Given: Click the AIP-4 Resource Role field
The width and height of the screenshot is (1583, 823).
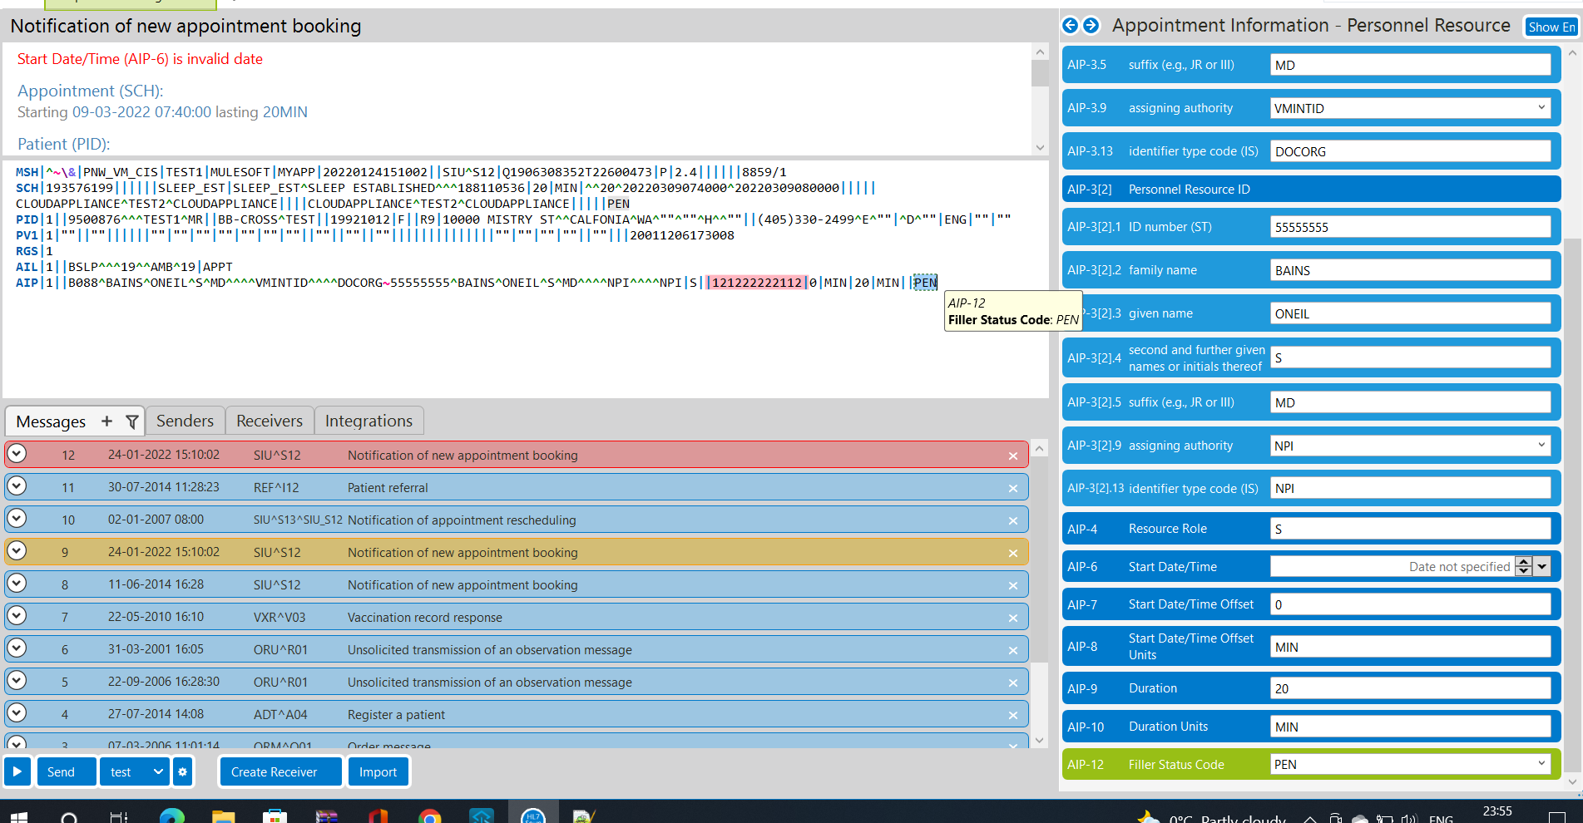Looking at the screenshot, I should coord(1410,529).
